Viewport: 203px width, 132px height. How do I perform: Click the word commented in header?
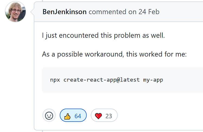point(107,12)
